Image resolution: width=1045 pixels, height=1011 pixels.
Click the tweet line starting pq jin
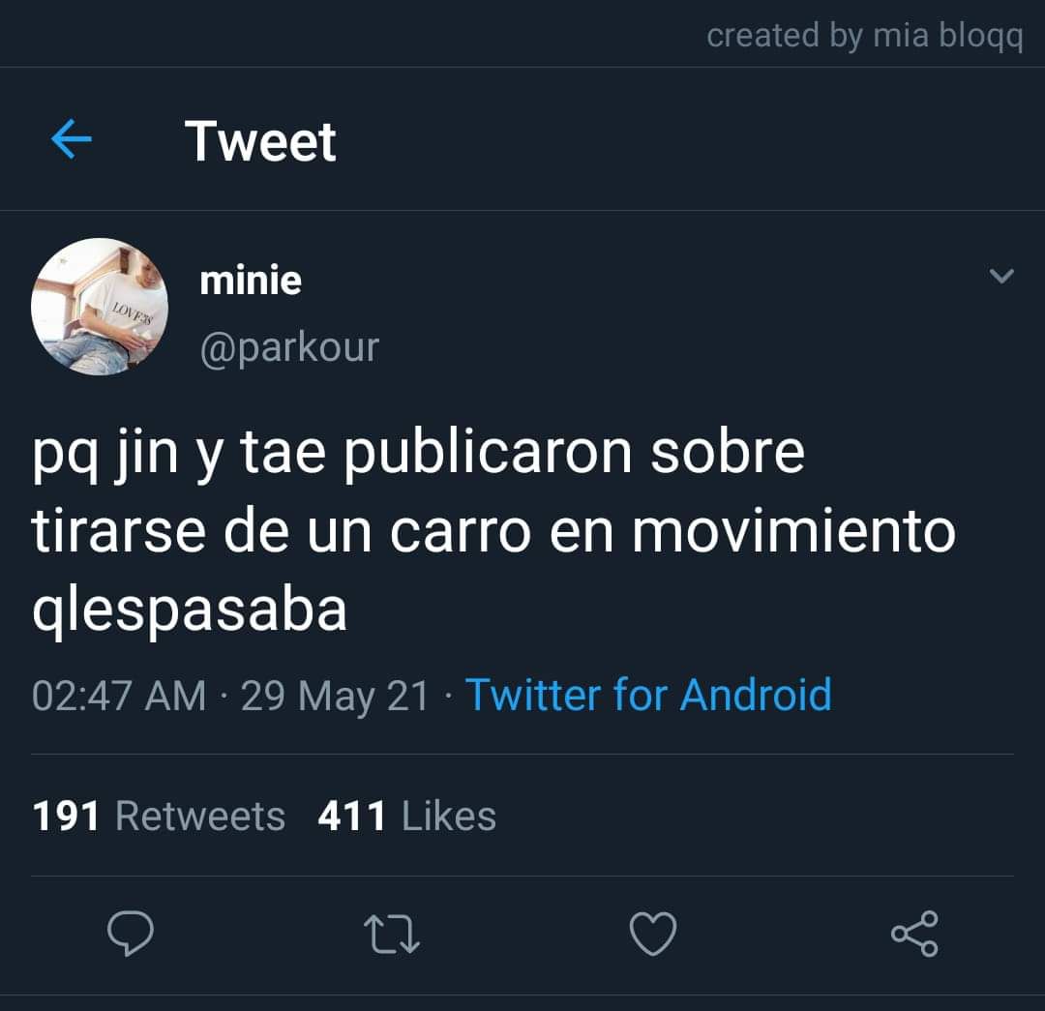click(x=419, y=454)
